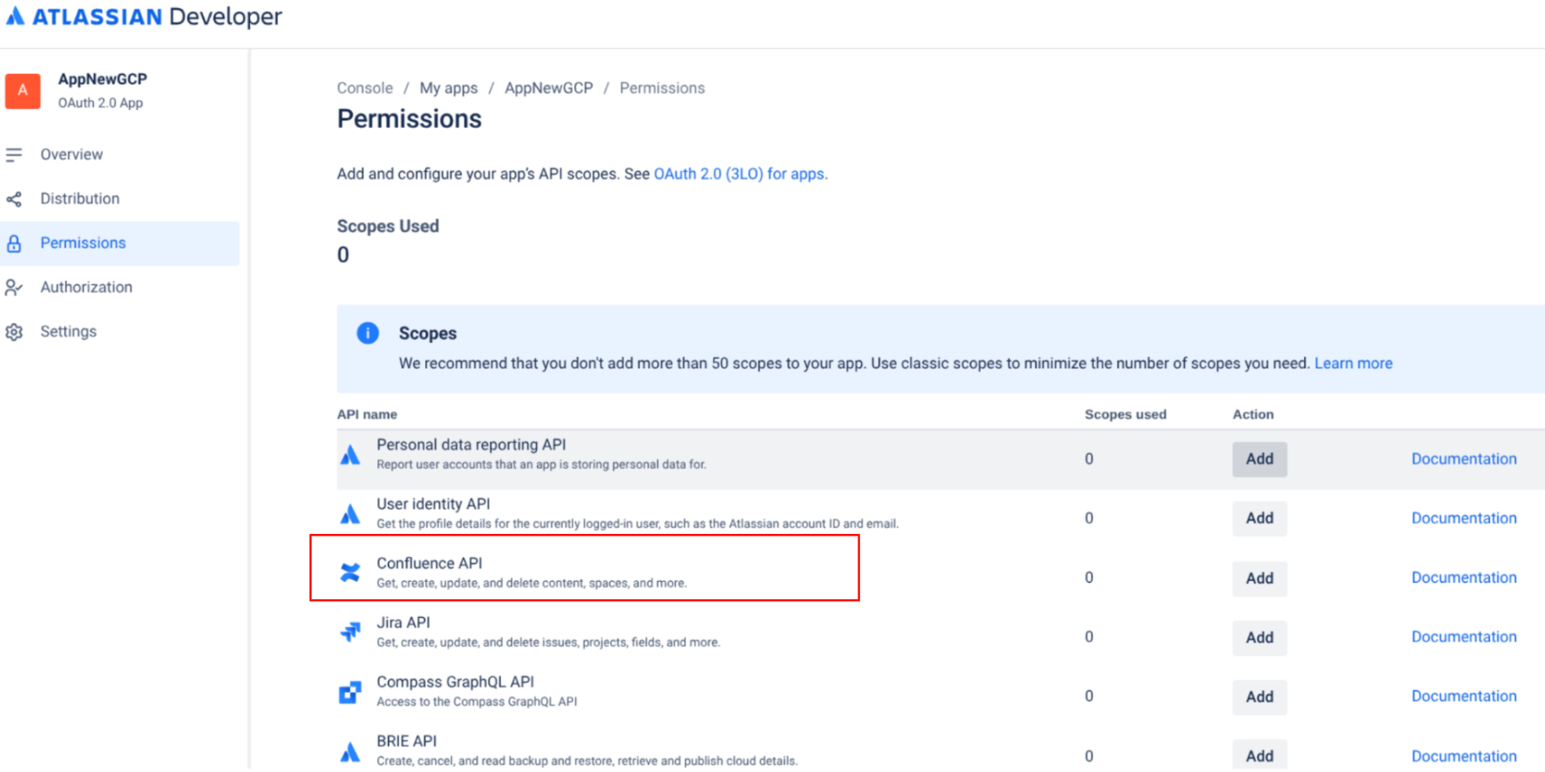Screen dimensions: 1545x772
Task: Add the Confluence API
Action: 1260,579
